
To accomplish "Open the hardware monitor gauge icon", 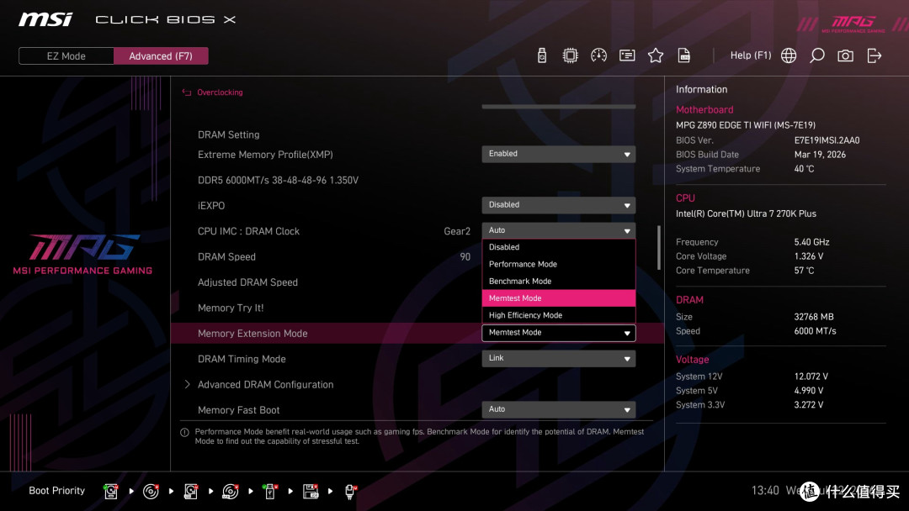I will click(x=598, y=55).
